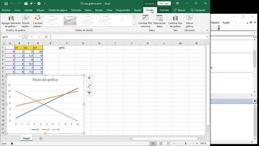
Task: Open the Insertar tab
Action: point(28,10)
